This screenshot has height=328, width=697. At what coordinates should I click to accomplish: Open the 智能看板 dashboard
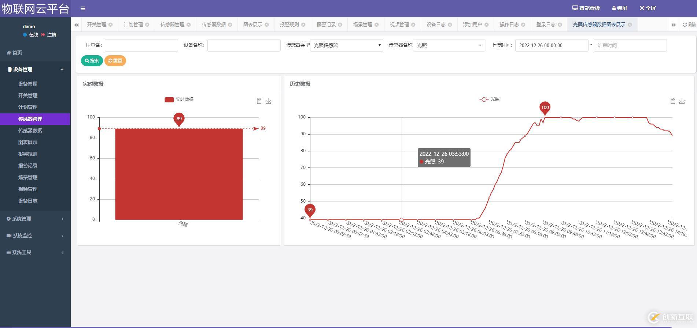(x=586, y=8)
